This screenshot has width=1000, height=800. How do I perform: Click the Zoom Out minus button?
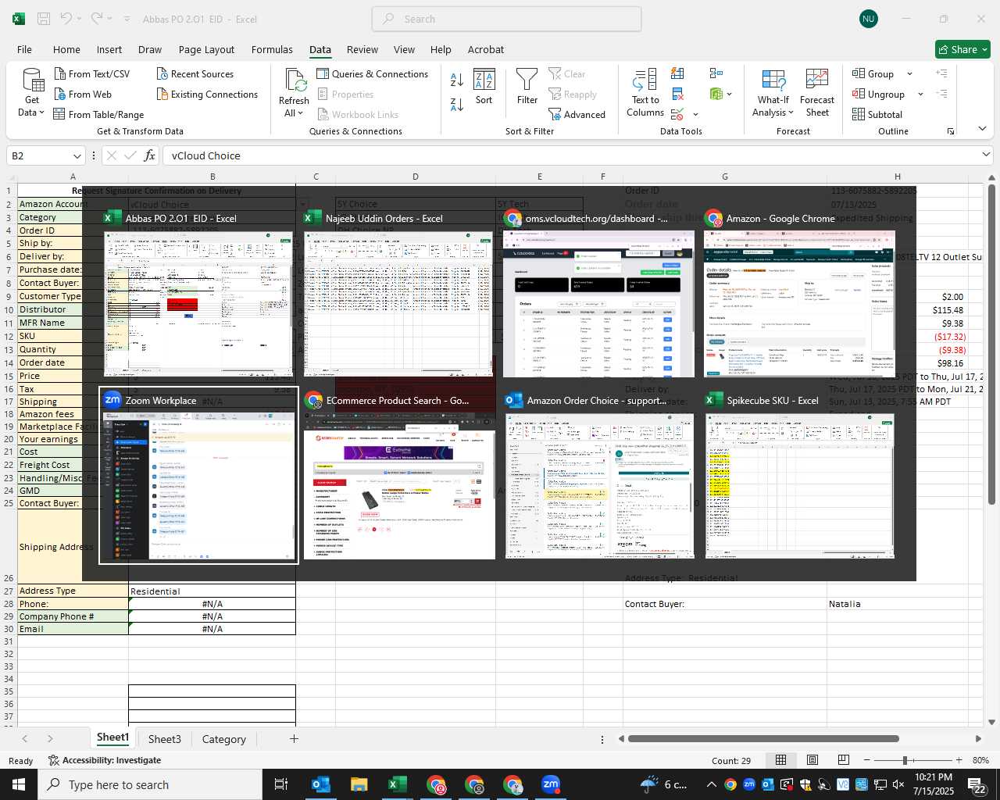click(866, 760)
